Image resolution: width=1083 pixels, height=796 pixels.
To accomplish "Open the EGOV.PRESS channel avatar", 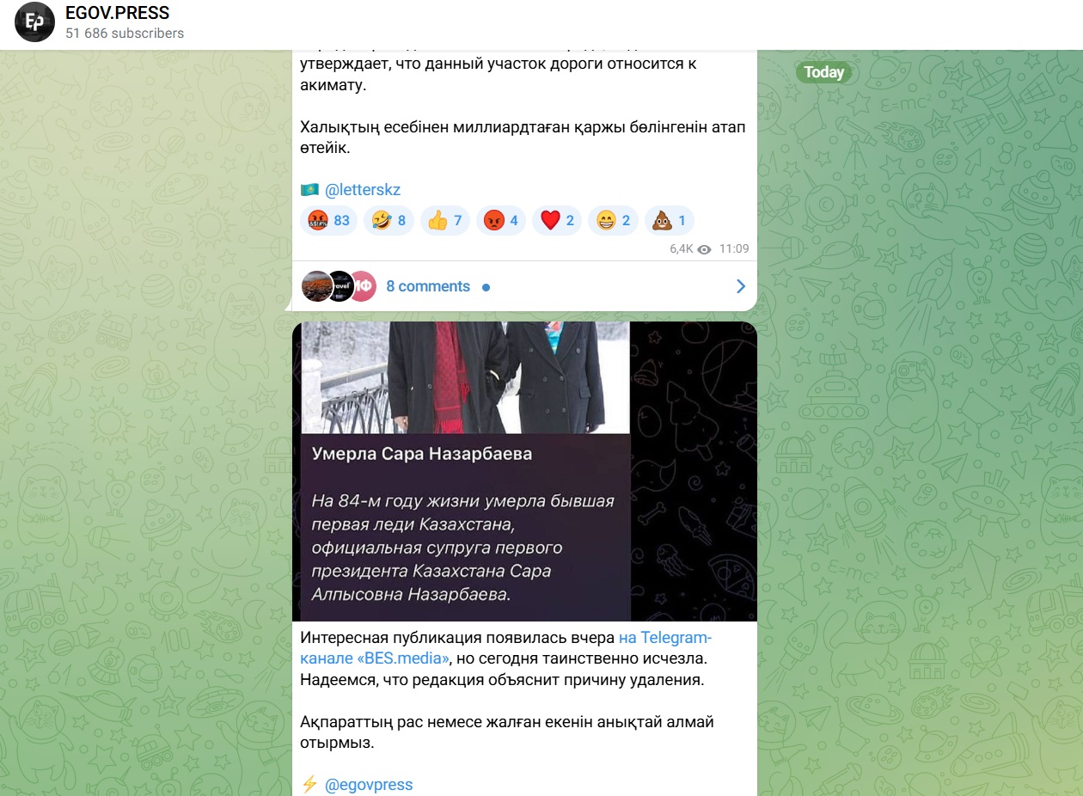I will (35, 23).
